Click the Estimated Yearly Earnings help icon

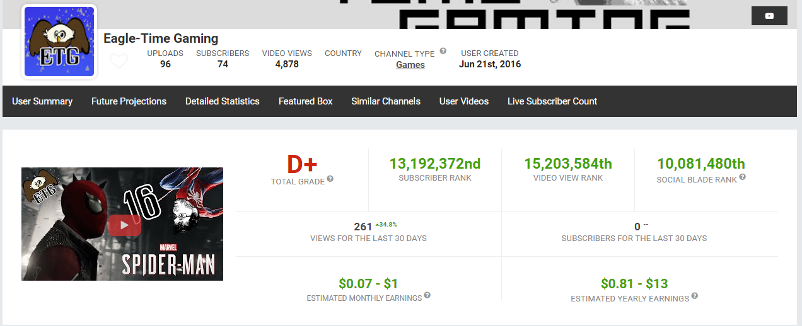coord(695,296)
